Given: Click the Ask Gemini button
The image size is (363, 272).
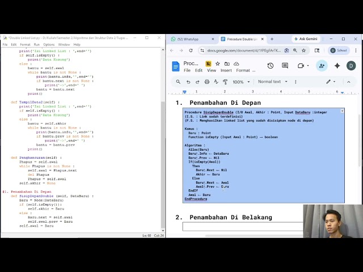Looking at the screenshot, I should coord(306,39).
